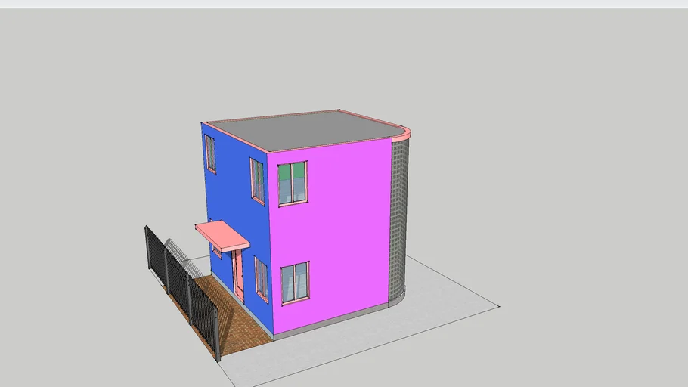
Task: Click the pink front door on the blue wall
Action: 239,275
